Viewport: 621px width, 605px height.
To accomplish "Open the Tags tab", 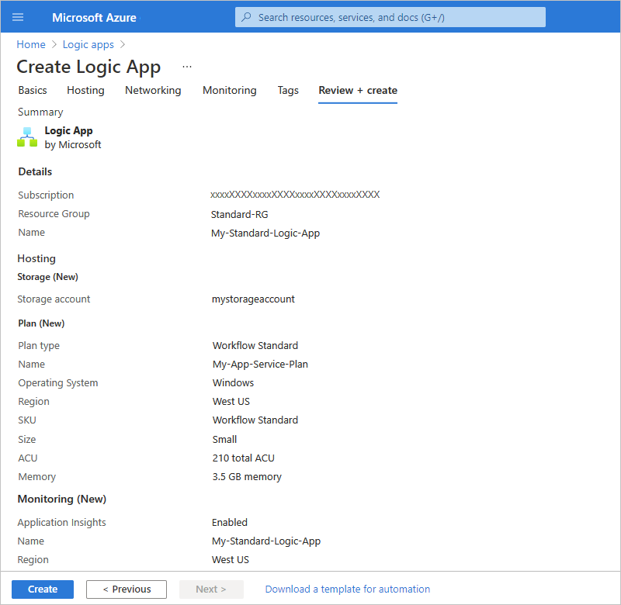I will [288, 90].
